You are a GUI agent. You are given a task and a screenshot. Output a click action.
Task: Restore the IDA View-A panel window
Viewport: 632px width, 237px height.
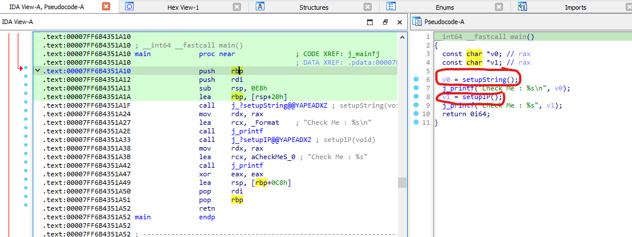click(x=385, y=22)
